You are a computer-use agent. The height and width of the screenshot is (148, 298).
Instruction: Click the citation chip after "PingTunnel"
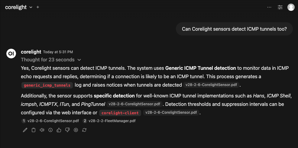(134, 104)
